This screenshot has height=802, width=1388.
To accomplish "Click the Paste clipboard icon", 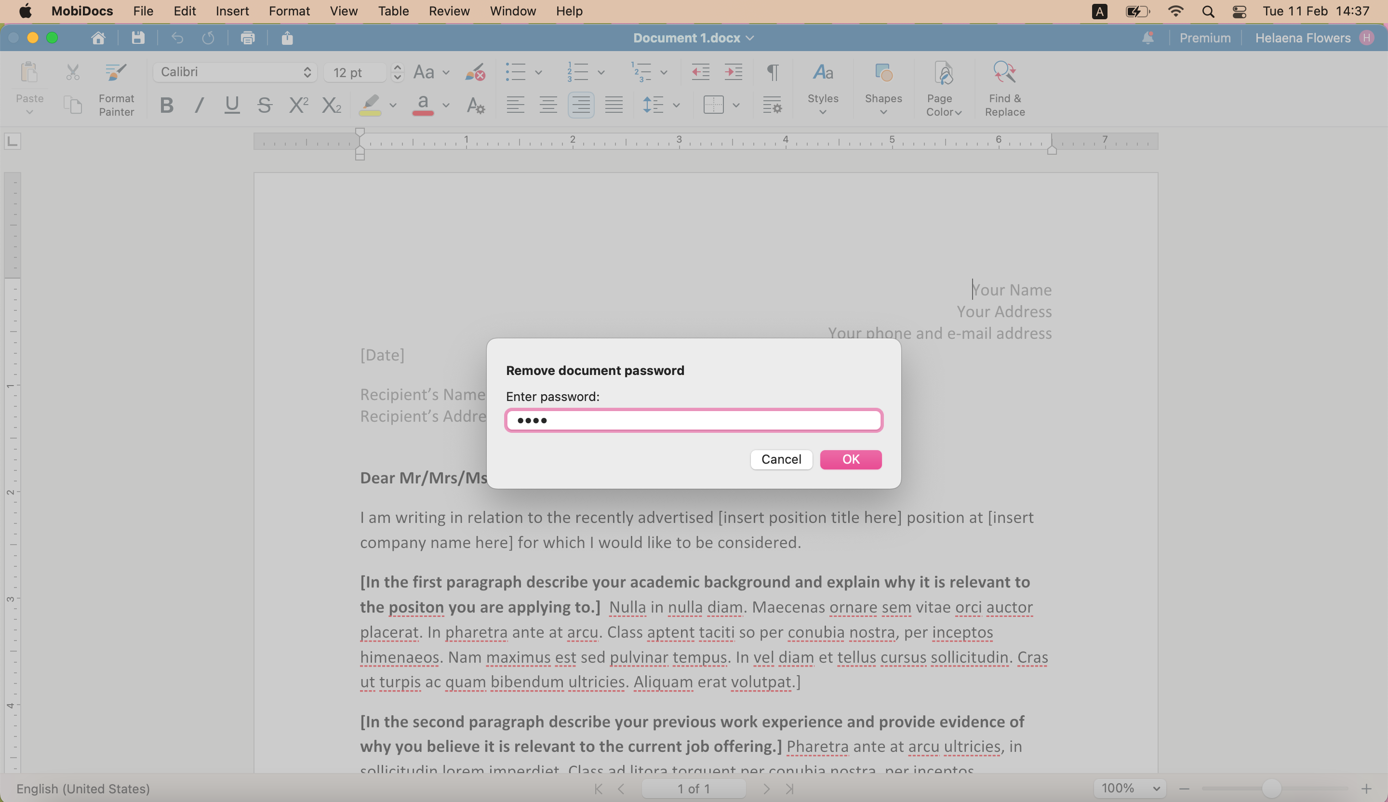I will (29, 72).
